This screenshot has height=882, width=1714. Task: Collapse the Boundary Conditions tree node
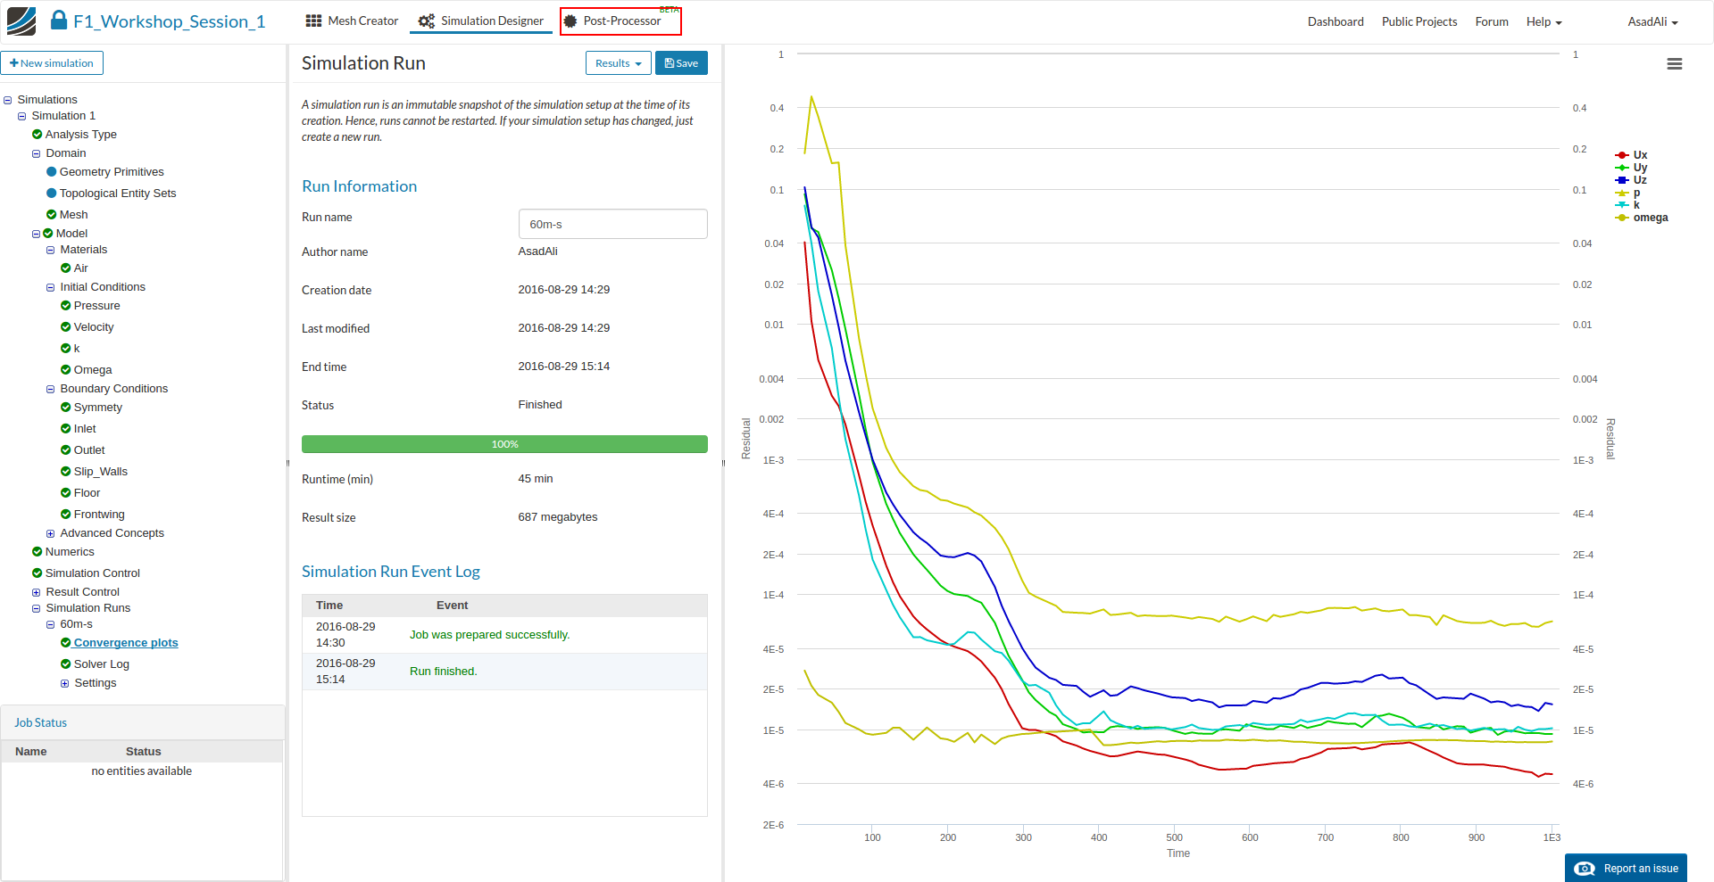tap(51, 389)
